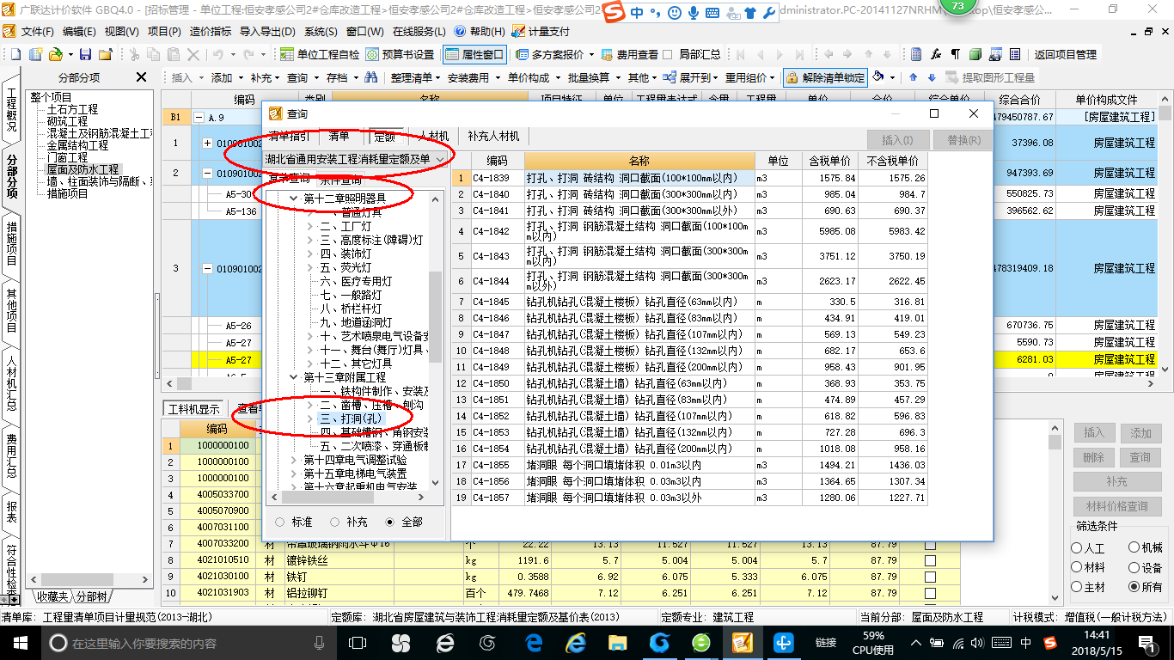
Task: Select the 全部 radio button
Action: [x=389, y=522]
